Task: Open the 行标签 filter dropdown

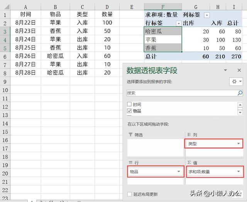Action: coord(178,24)
